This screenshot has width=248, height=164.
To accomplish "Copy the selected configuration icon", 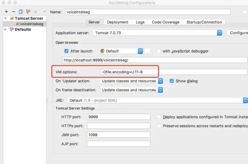I will pos(21,12).
